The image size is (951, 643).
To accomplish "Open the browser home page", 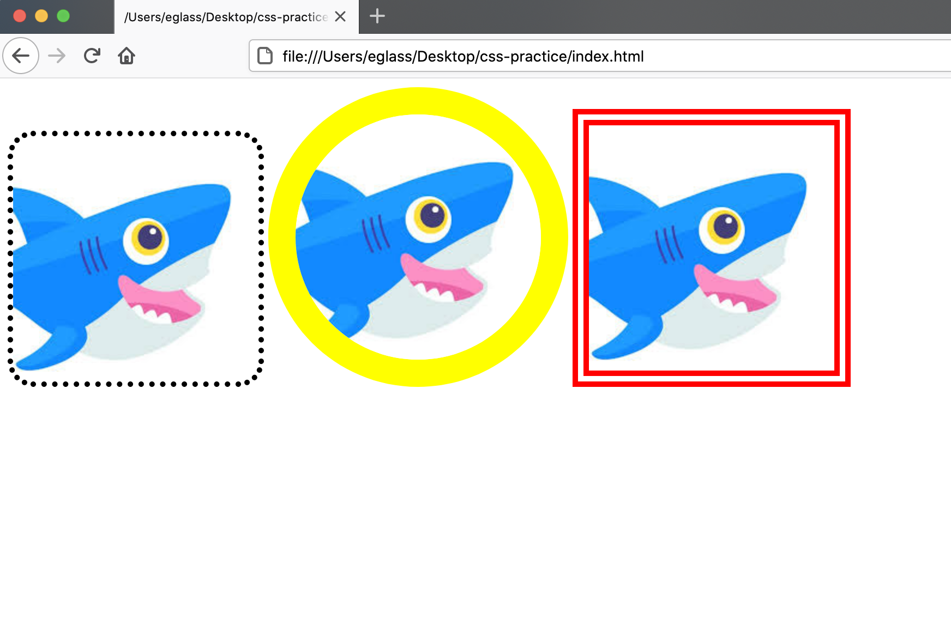I will click(127, 56).
